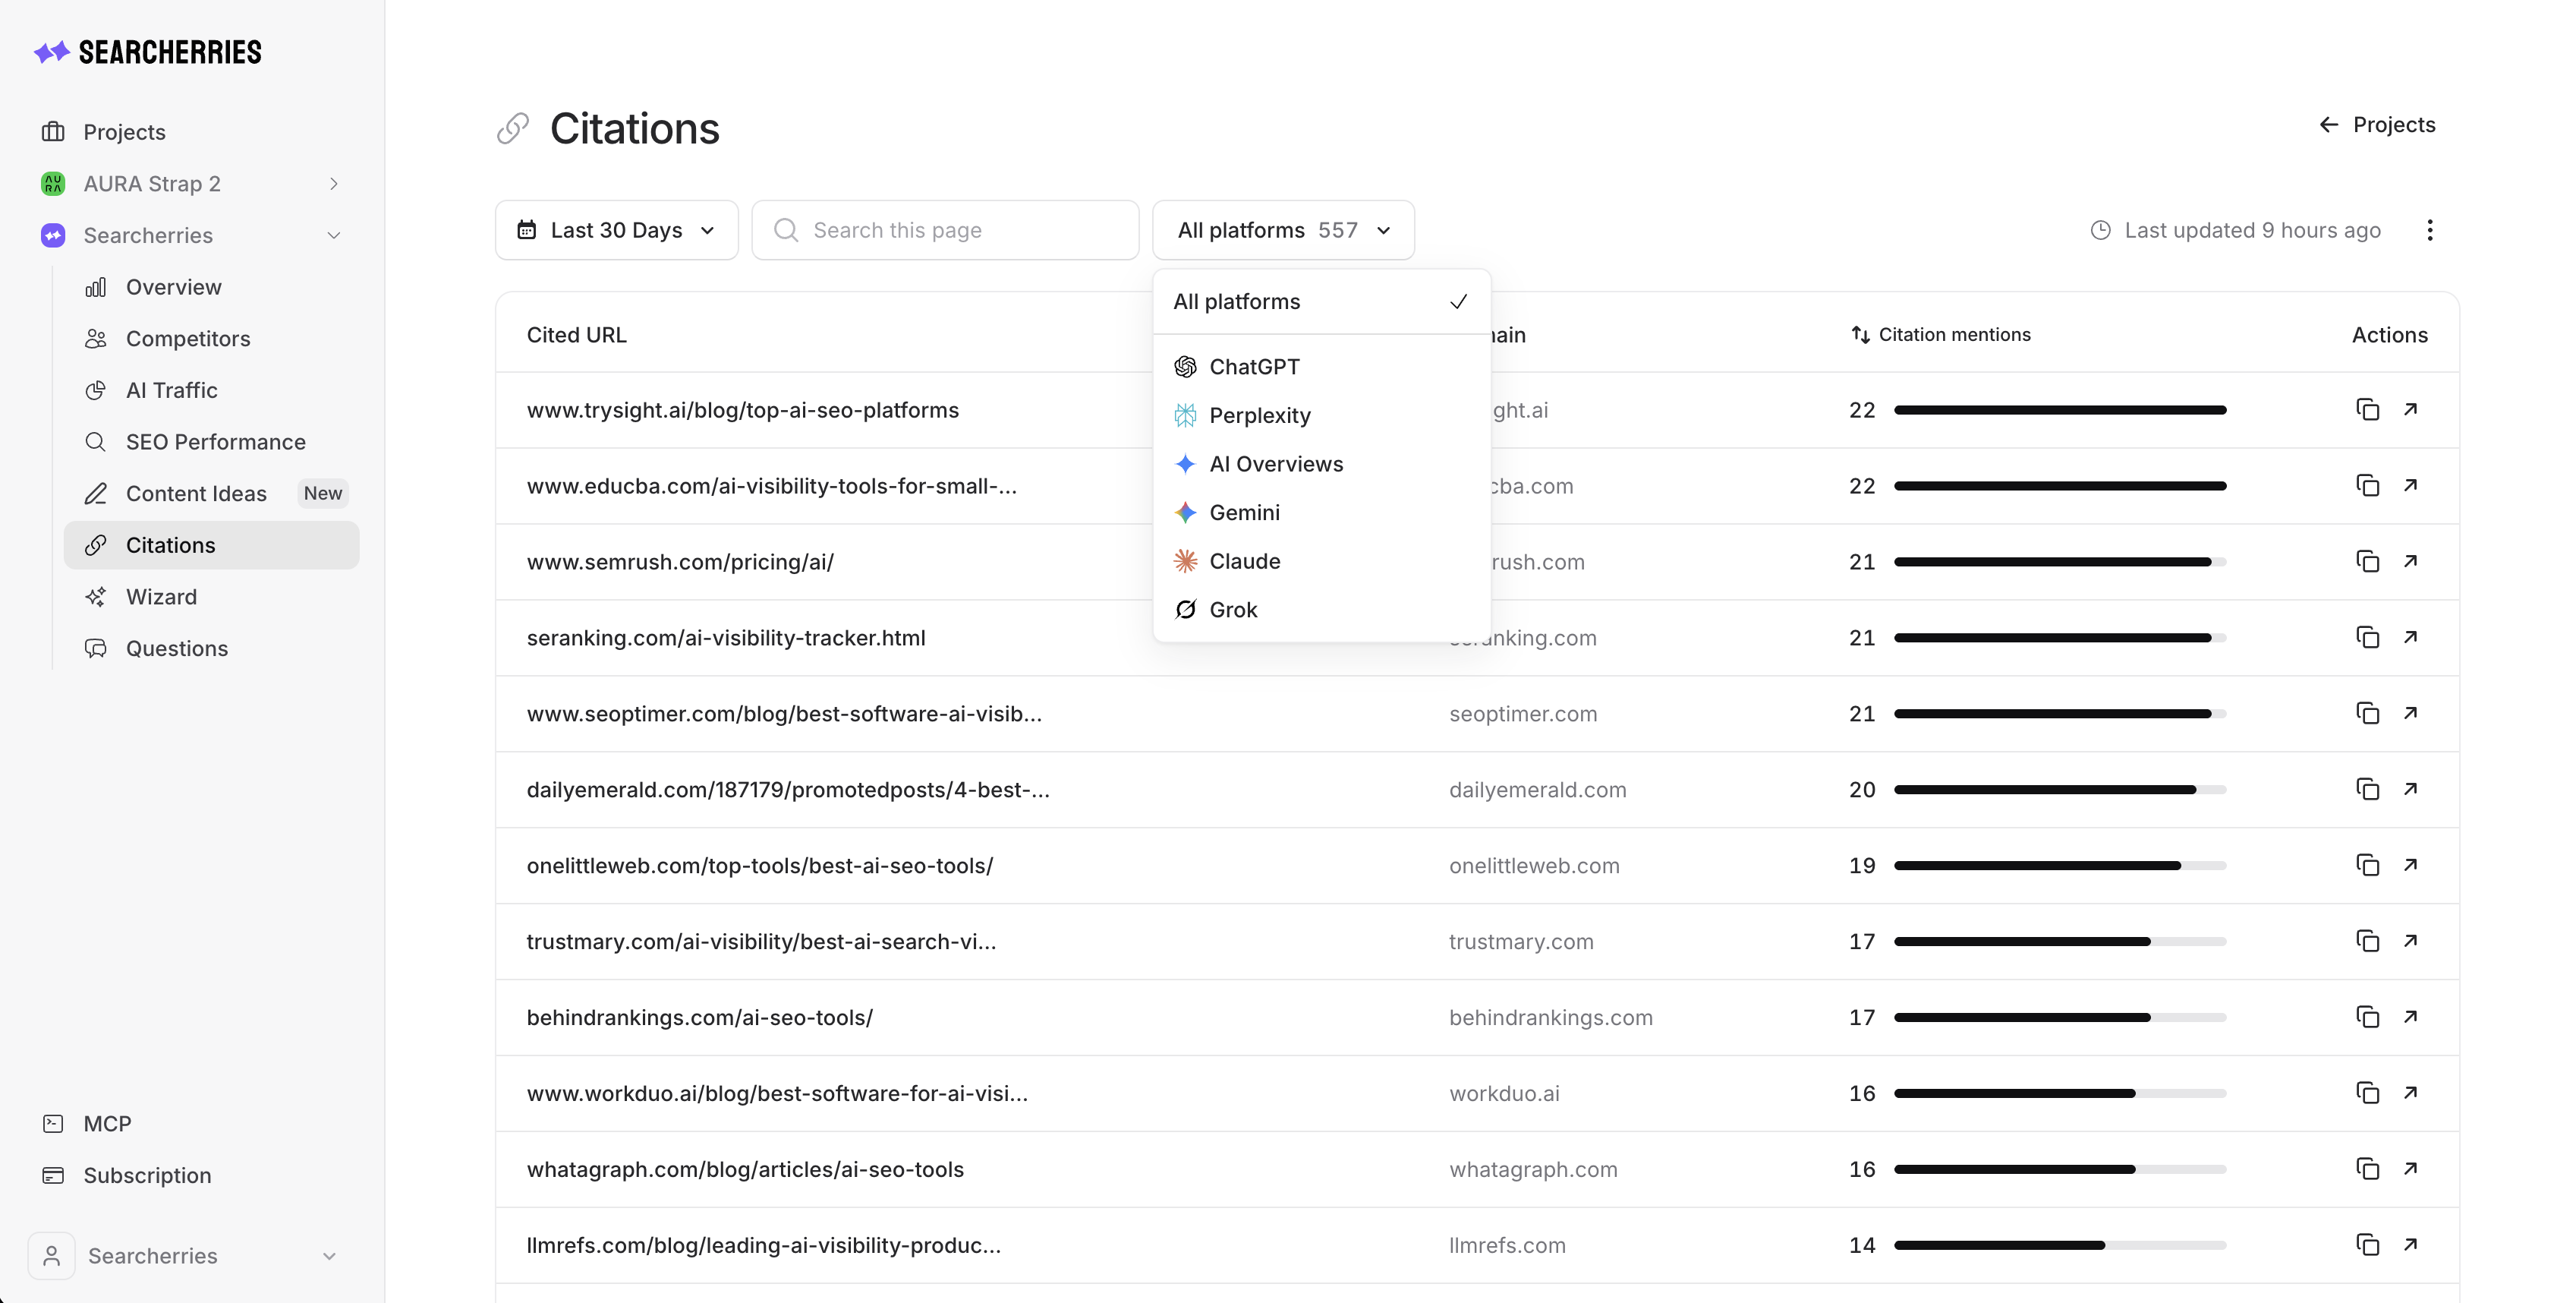Screen dimensions: 2576x1303
Task: Copy the trysight.ai cited URL
Action: click(x=2367, y=409)
